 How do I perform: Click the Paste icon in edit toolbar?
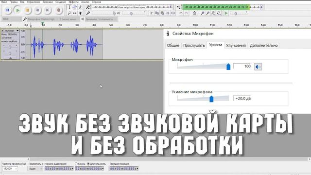click(162, 13)
